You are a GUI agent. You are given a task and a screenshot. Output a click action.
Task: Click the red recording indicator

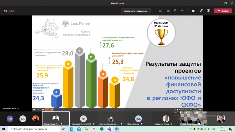pos(6,11)
